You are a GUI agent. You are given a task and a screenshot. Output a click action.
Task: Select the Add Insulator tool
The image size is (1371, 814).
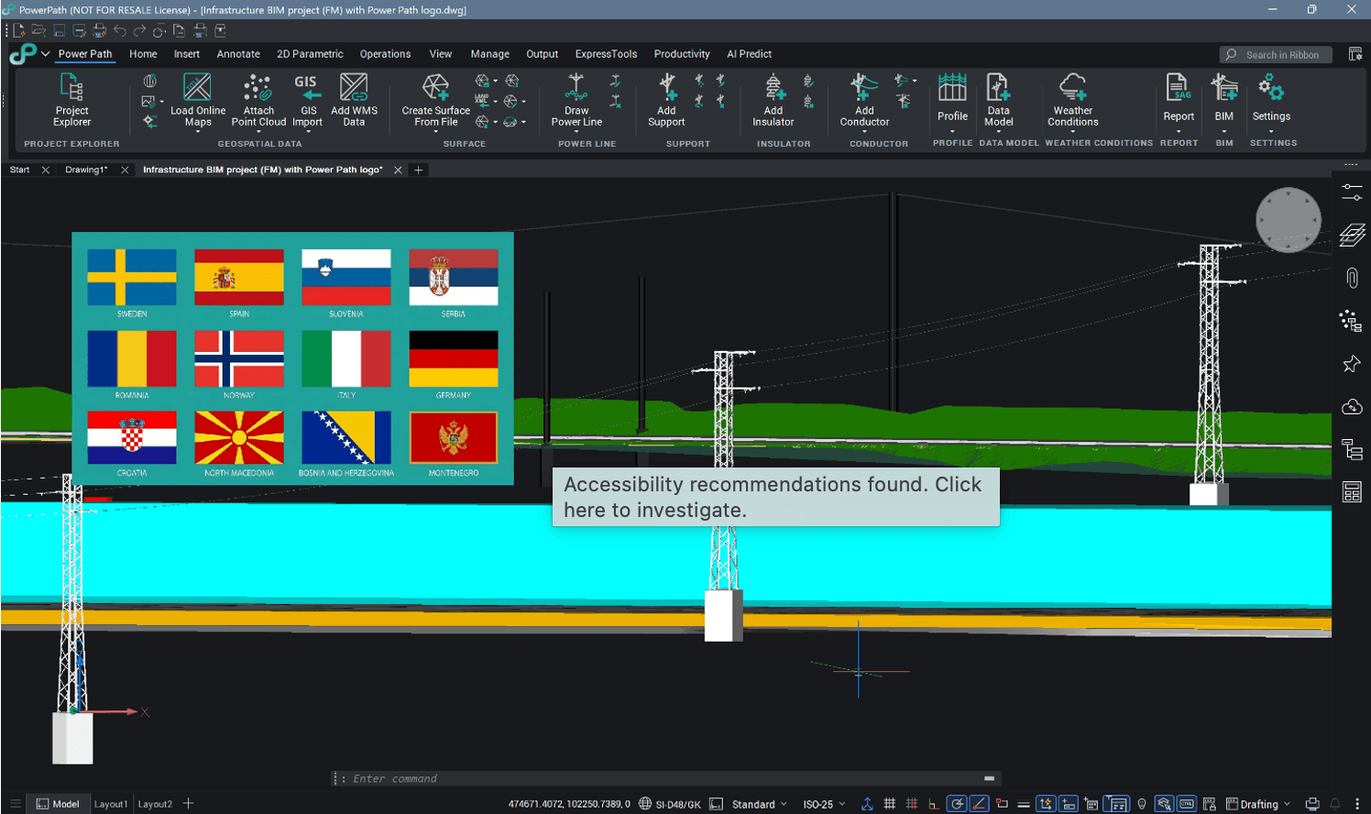pyautogui.click(x=773, y=99)
